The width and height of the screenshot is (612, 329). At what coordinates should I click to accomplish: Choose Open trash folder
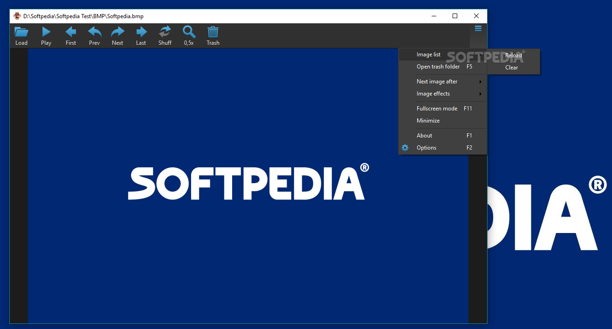(x=443, y=67)
